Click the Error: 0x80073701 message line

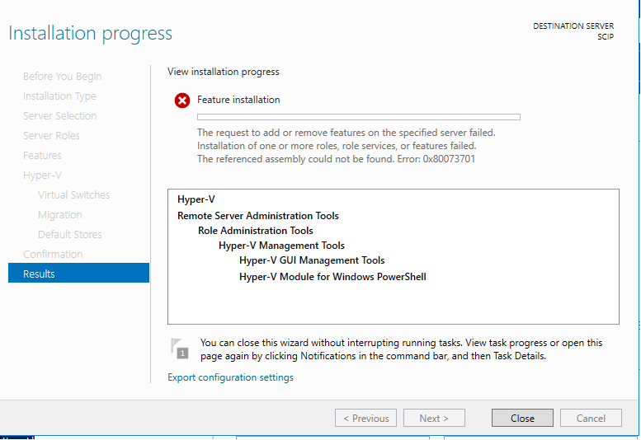pyautogui.click(x=336, y=159)
